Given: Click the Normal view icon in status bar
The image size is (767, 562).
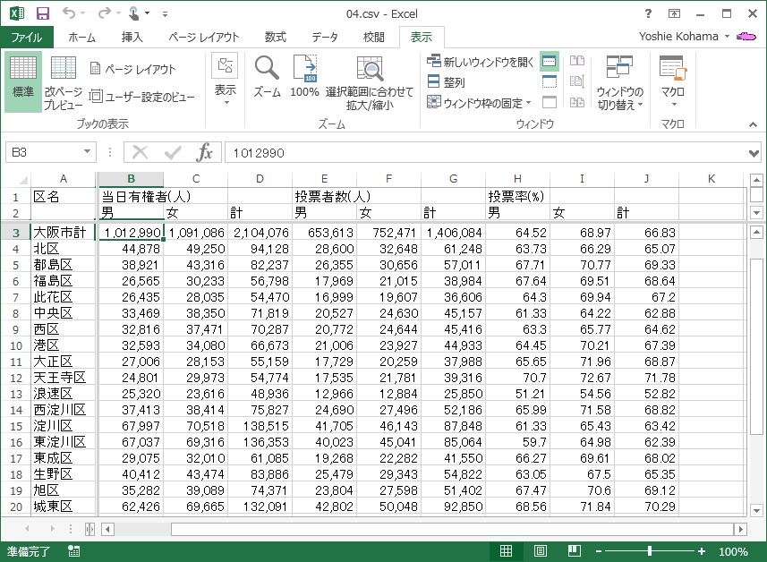Looking at the screenshot, I should pos(506,551).
